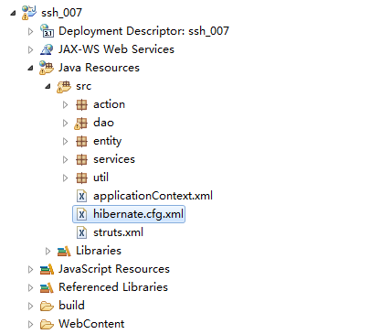Expand the services package
This screenshot has height=334, width=370.
pyautogui.click(x=65, y=159)
